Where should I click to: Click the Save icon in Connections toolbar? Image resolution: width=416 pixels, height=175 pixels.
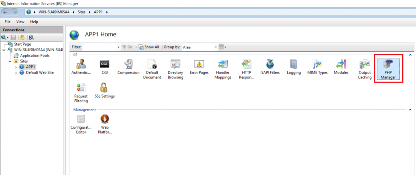[x=13, y=37]
